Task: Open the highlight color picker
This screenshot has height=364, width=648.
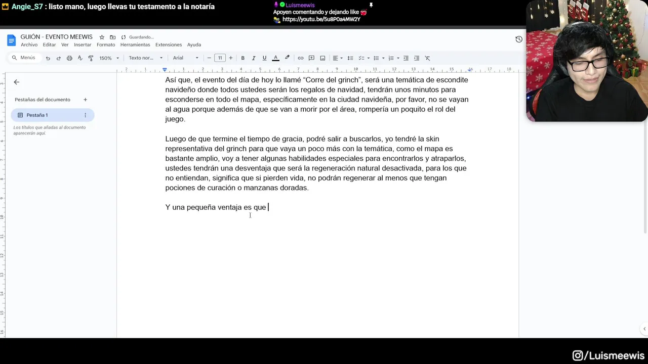Action: [x=287, y=58]
